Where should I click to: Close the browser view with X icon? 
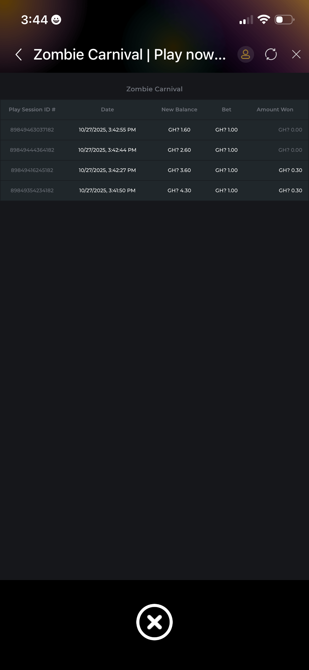click(296, 55)
